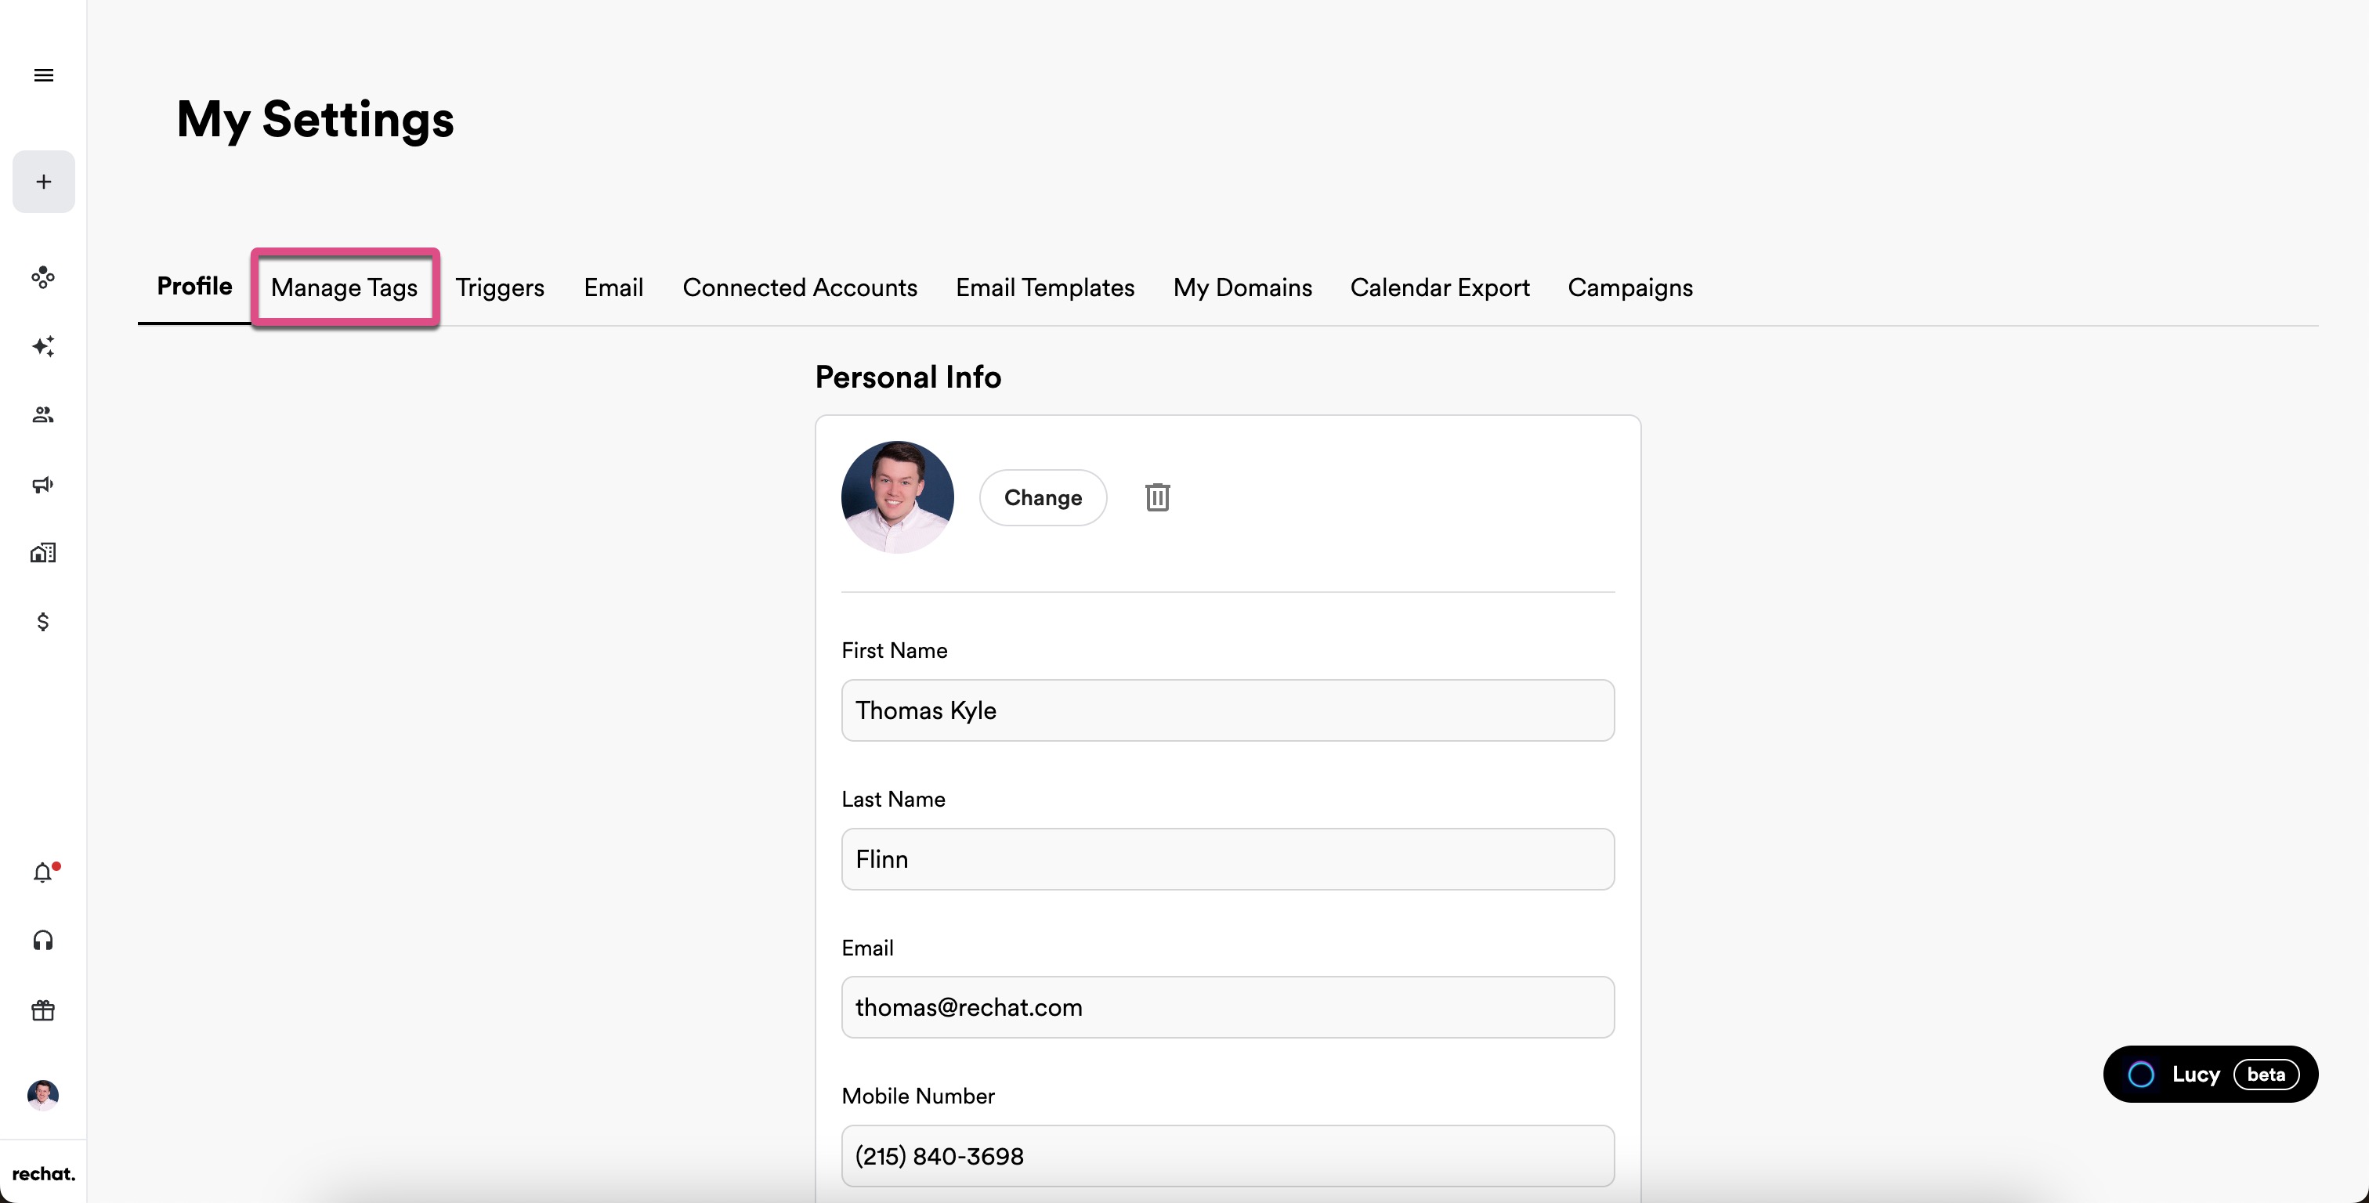Delete profile photo with trash icon
2369x1203 pixels.
click(1157, 497)
